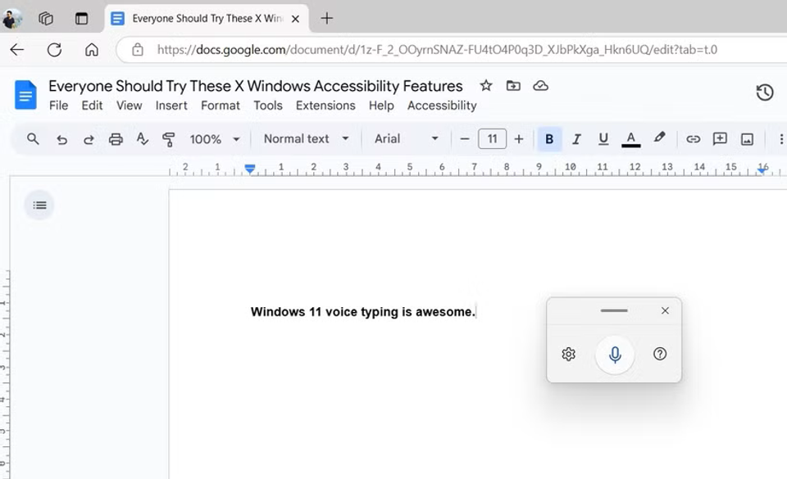Open spelling and grammar check icon
787x479 pixels.
[143, 139]
